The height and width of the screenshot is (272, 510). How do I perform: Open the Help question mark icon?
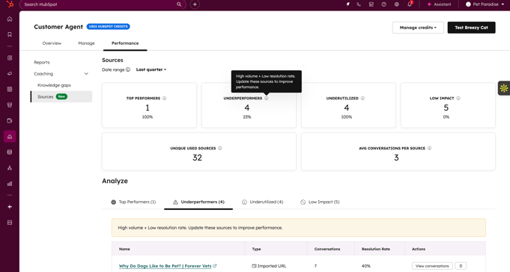pyautogui.click(x=383, y=4)
